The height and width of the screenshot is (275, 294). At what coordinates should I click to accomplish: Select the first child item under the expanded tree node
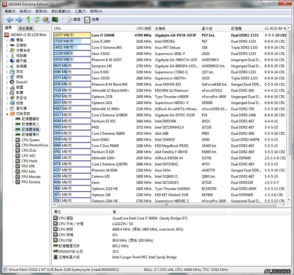[30, 119]
